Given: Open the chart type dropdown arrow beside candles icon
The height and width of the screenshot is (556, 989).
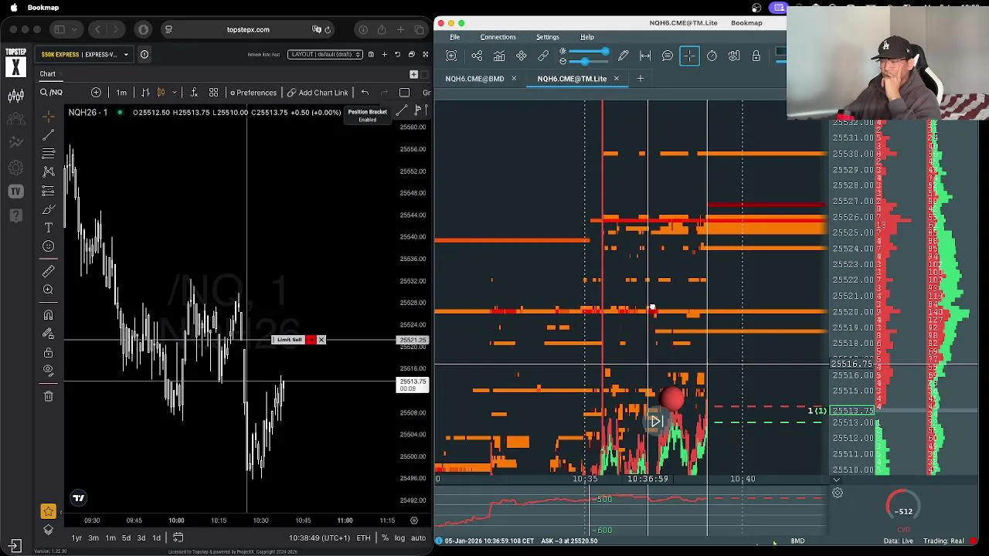Looking at the screenshot, I should [x=175, y=93].
